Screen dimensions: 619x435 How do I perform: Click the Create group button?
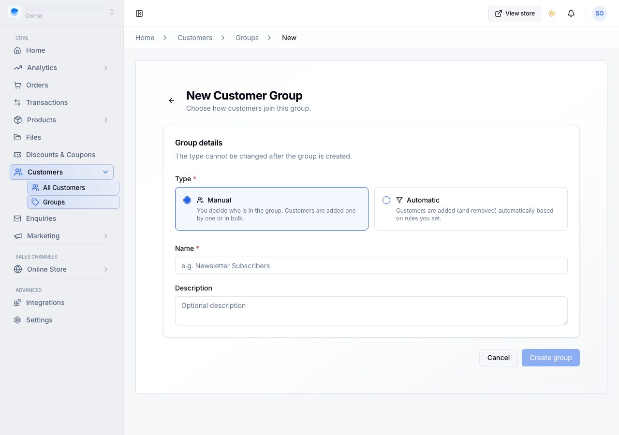pyautogui.click(x=551, y=358)
